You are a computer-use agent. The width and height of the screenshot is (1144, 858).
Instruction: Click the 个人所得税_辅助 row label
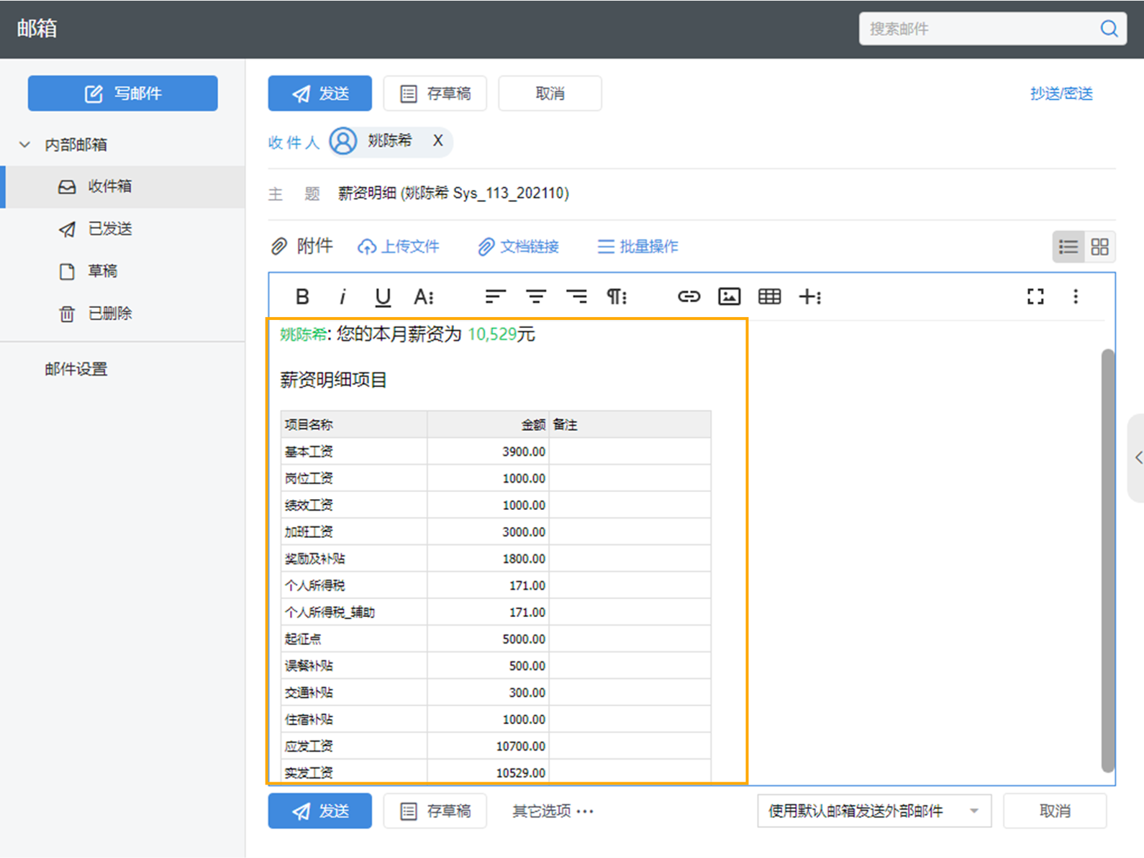330,613
